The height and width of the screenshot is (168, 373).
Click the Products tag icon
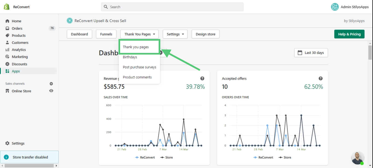point(7,35)
